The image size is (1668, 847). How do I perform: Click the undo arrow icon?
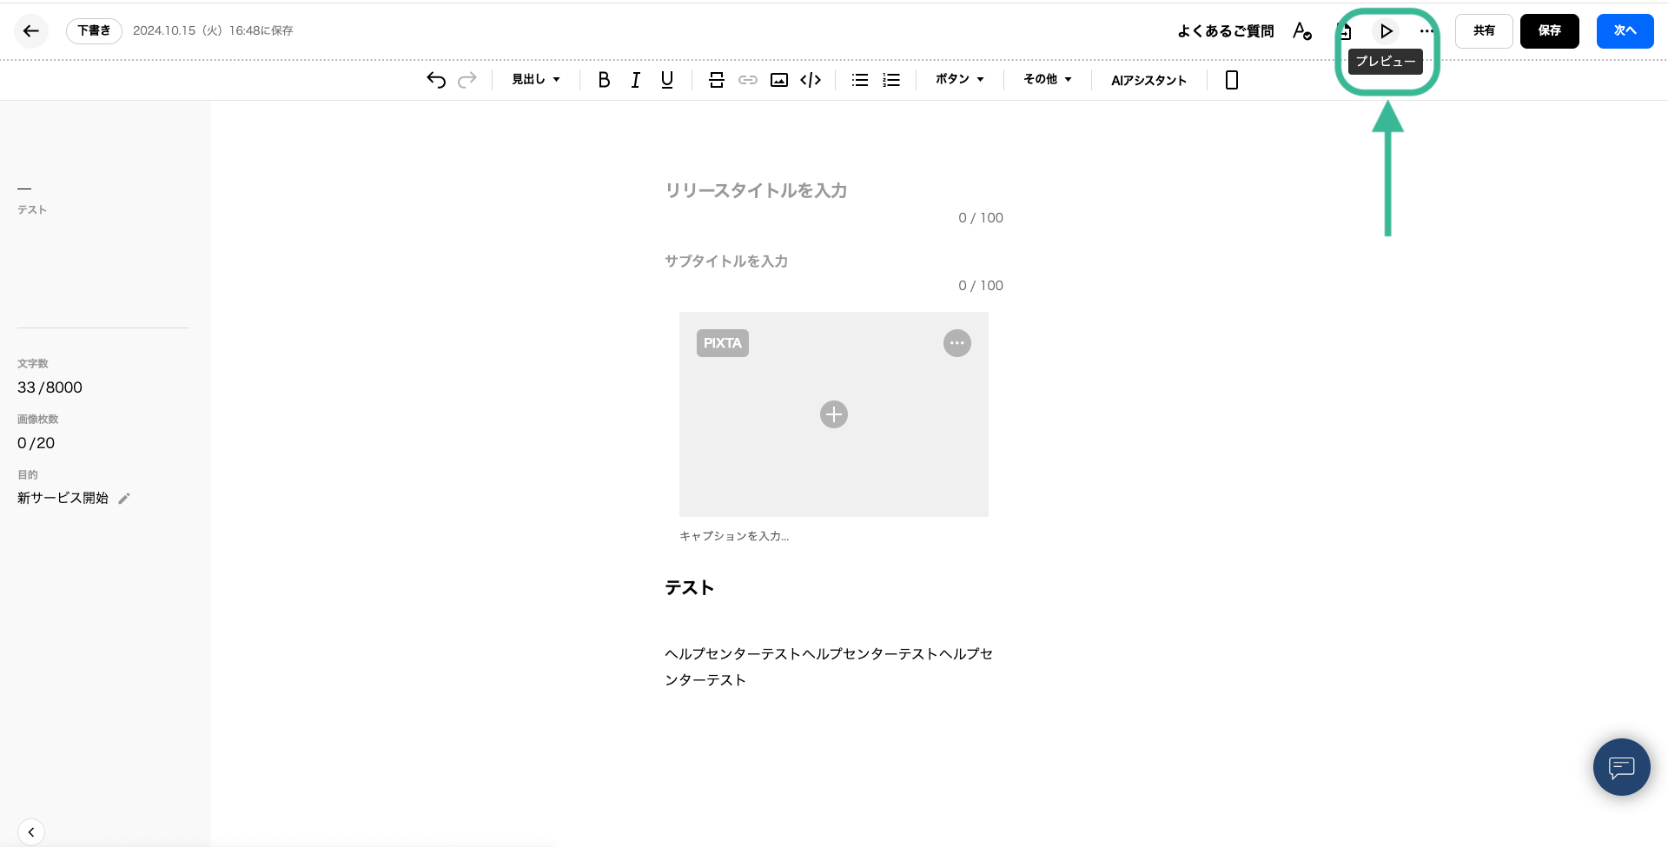point(436,80)
